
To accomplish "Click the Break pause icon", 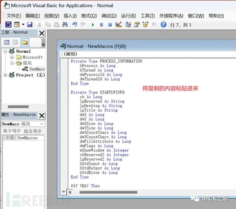I will click(102, 25).
